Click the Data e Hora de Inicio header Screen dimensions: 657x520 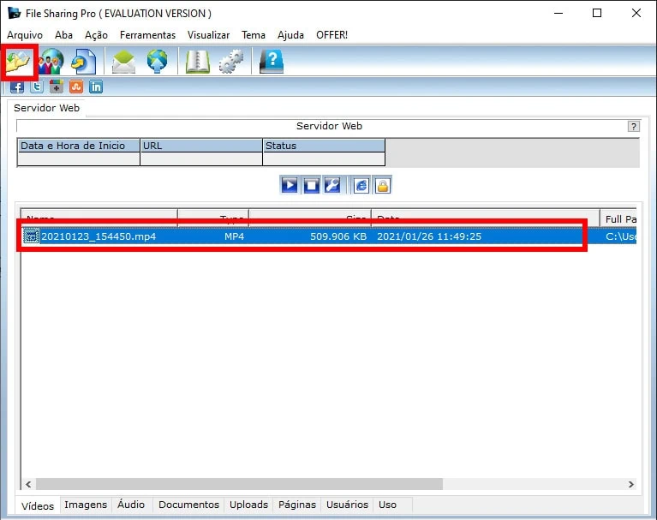pyautogui.click(x=79, y=146)
